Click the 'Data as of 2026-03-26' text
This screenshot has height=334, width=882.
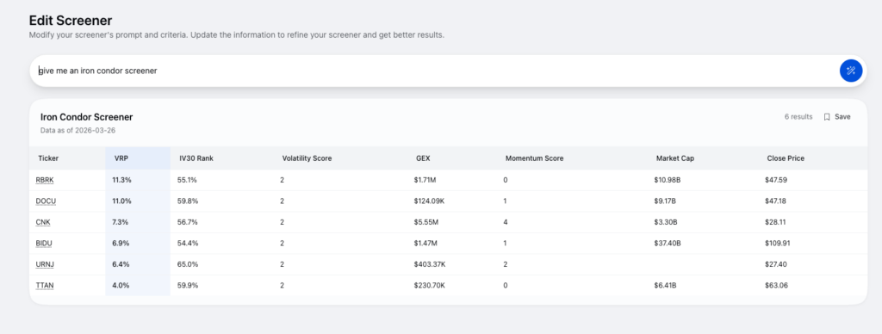78,131
